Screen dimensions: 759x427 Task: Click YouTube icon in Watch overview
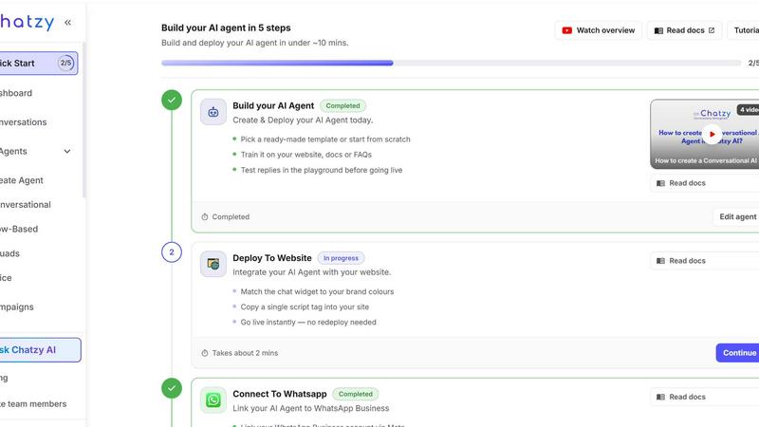click(566, 30)
